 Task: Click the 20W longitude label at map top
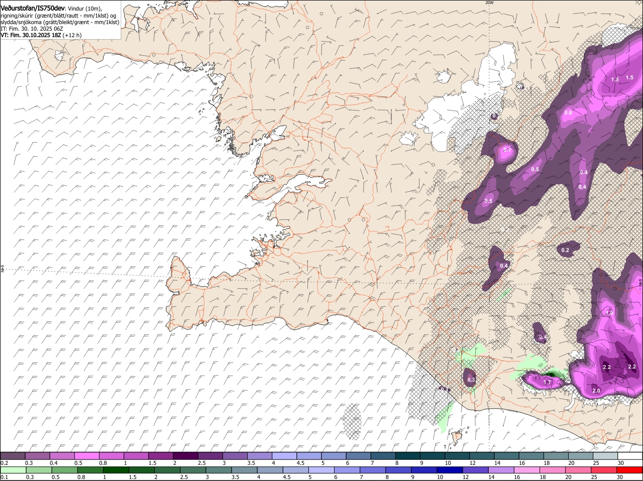pos(489,3)
